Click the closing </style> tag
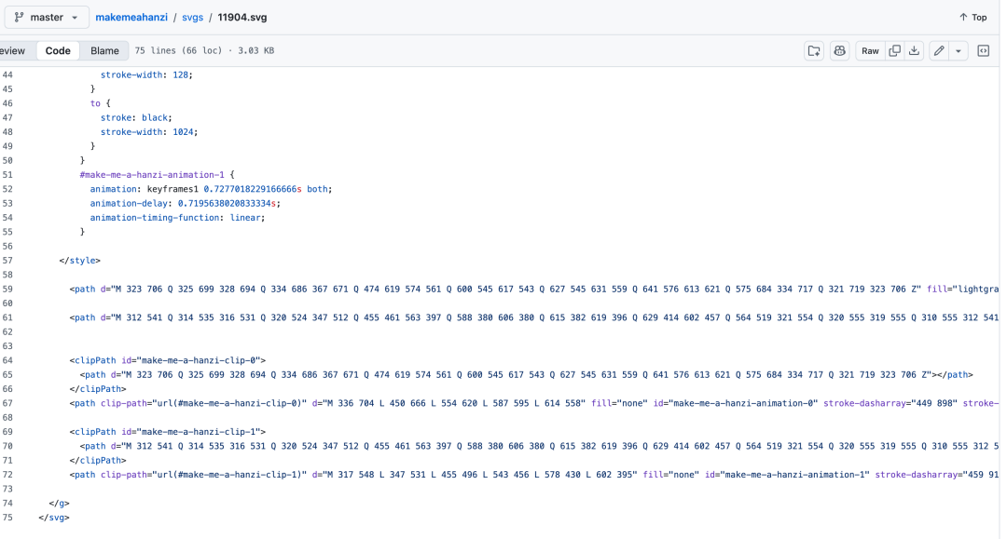Image resolution: width=1007 pixels, height=539 pixels. click(79, 261)
